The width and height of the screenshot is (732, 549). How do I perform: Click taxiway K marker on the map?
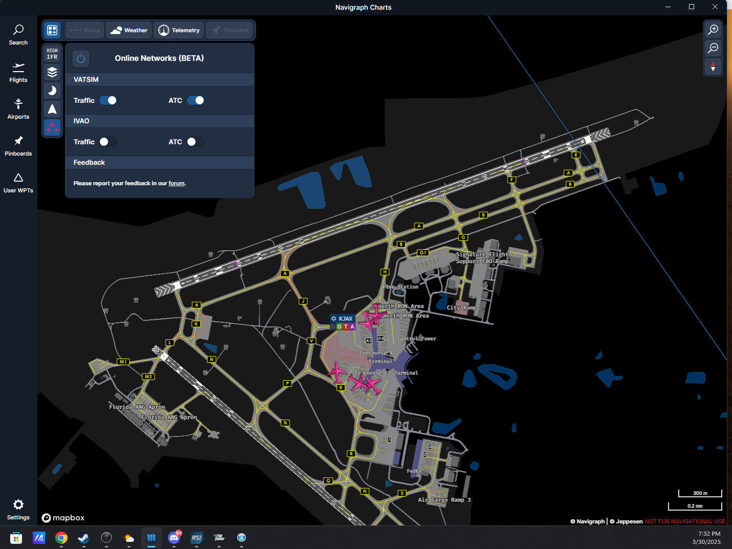coord(196,324)
